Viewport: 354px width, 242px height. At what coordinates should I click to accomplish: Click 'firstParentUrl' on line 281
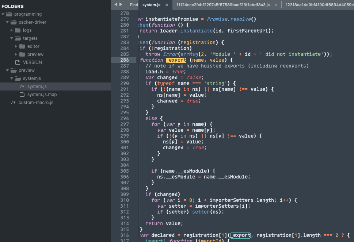(x=247, y=31)
